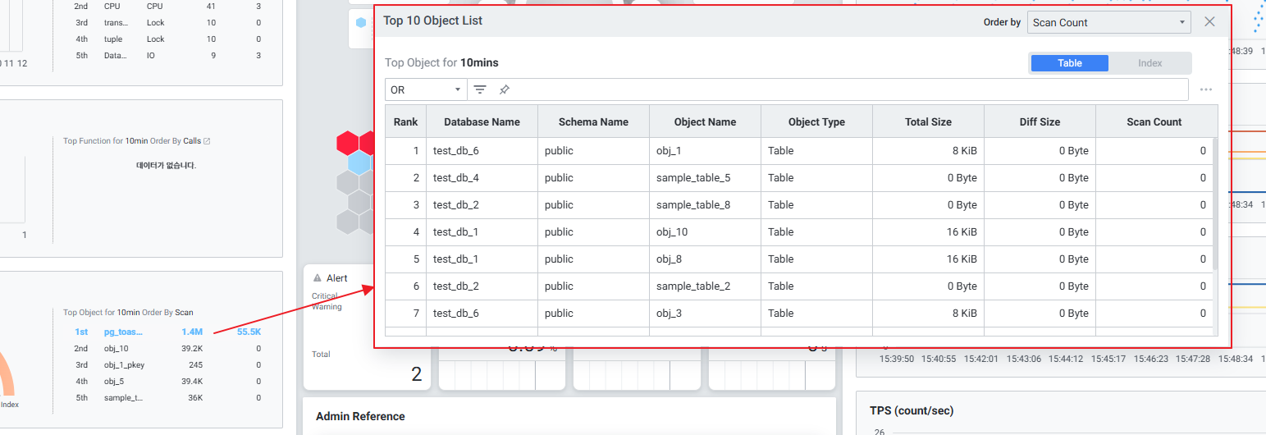1266x435 pixels.
Task: Click the filter text input field
Action: [845, 89]
